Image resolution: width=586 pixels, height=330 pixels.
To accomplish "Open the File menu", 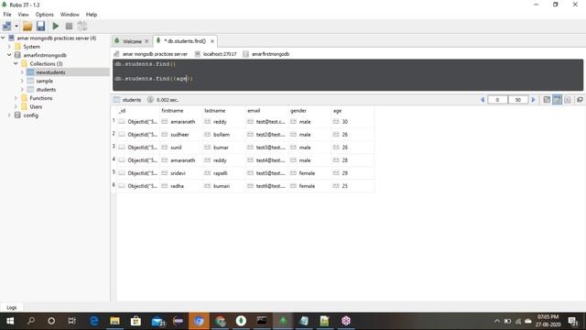I will [7, 15].
